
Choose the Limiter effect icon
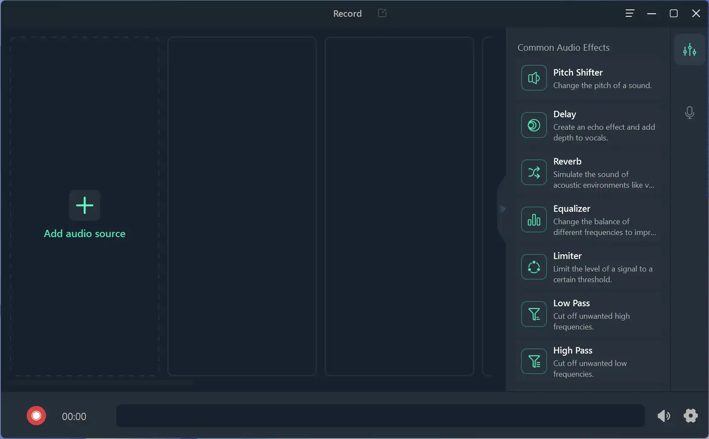(534, 267)
